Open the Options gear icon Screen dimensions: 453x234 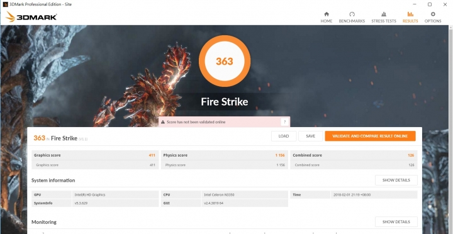[x=433, y=14]
